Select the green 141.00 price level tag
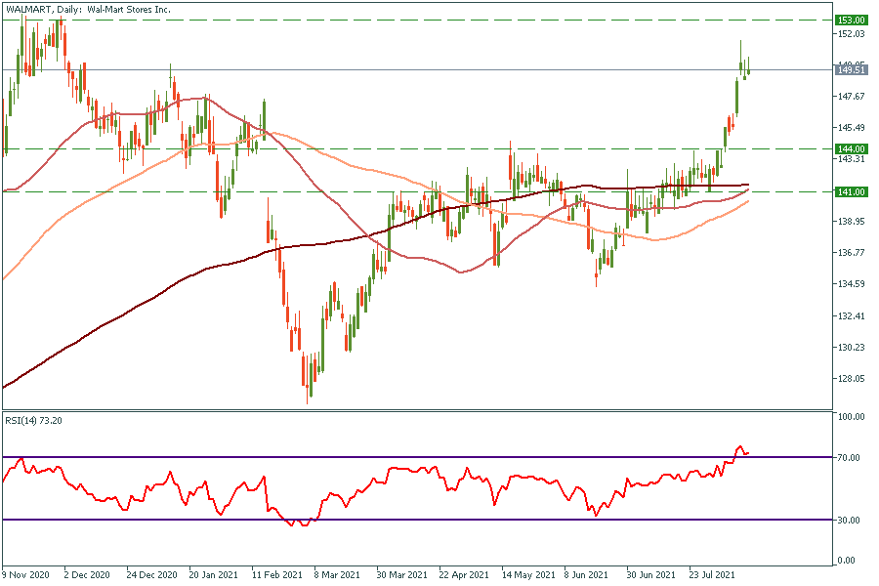 pos(853,191)
